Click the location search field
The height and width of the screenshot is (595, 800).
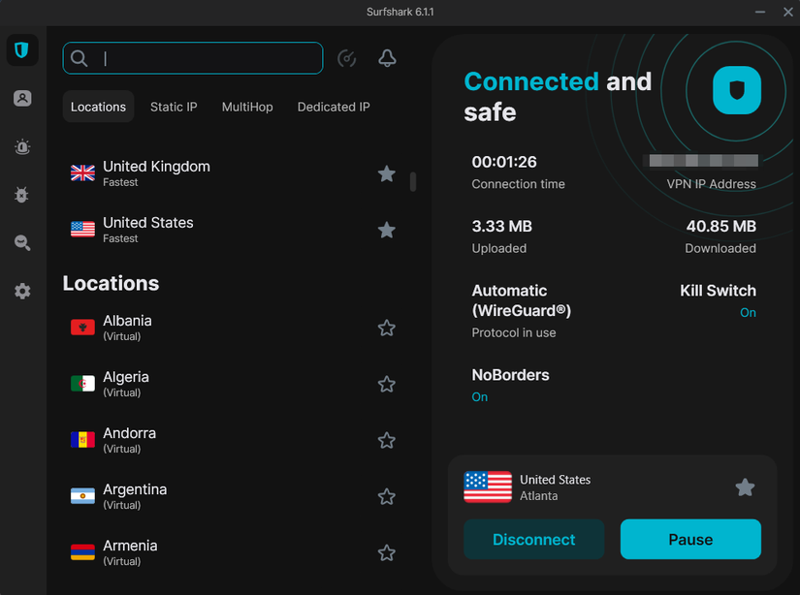[x=192, y=58]
